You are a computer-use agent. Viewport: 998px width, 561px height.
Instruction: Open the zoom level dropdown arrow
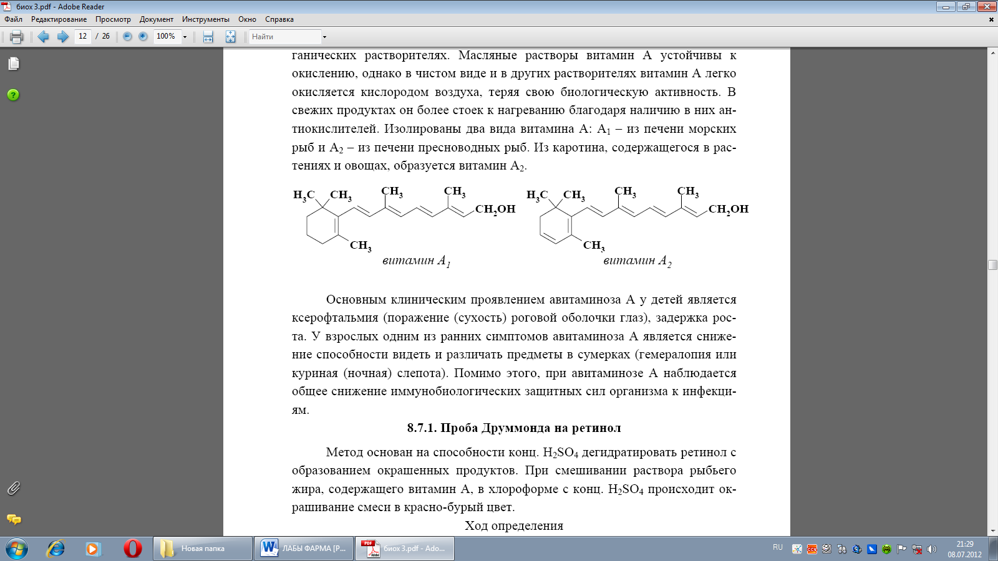pos(185,37)
